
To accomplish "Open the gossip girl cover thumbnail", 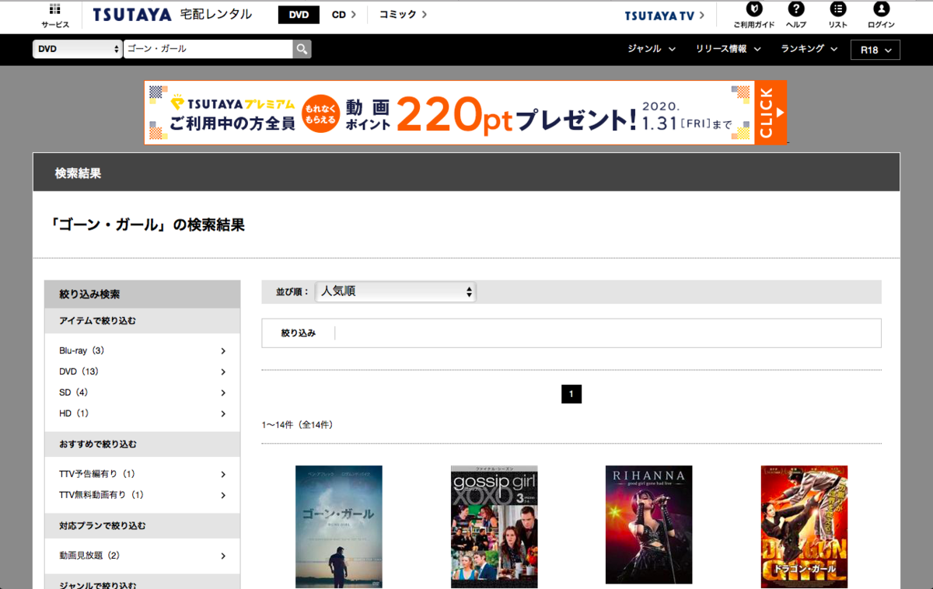I will click(x=494, y=527).
